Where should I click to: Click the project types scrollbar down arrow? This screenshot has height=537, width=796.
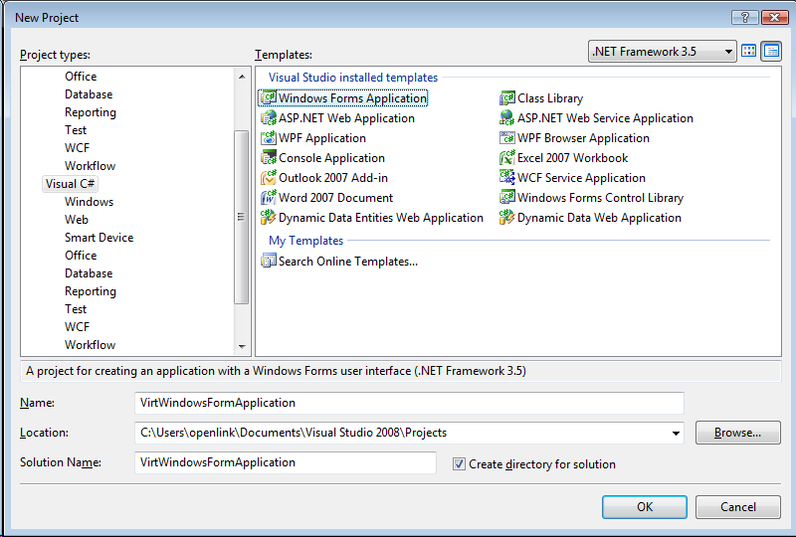[241, 346]
